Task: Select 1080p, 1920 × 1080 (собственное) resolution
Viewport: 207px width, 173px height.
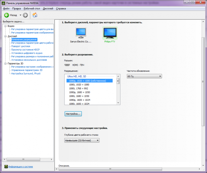Action: tap(89, 81)
